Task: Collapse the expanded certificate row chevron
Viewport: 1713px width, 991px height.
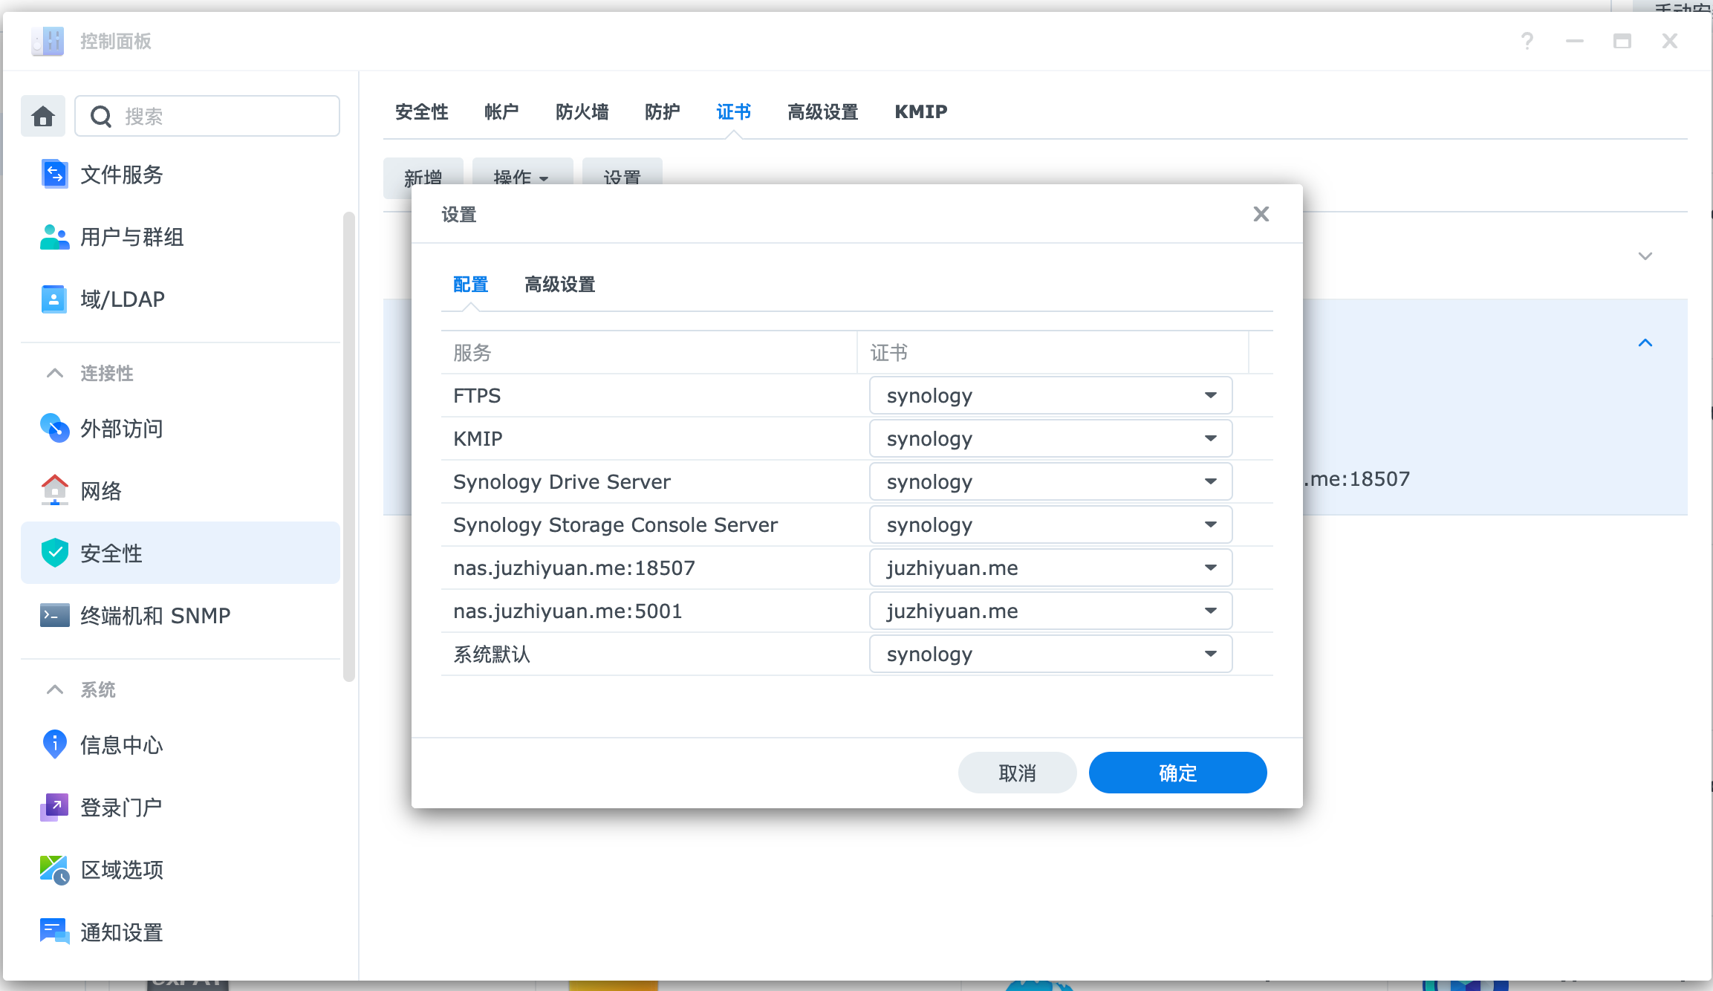Action: 1645,342
